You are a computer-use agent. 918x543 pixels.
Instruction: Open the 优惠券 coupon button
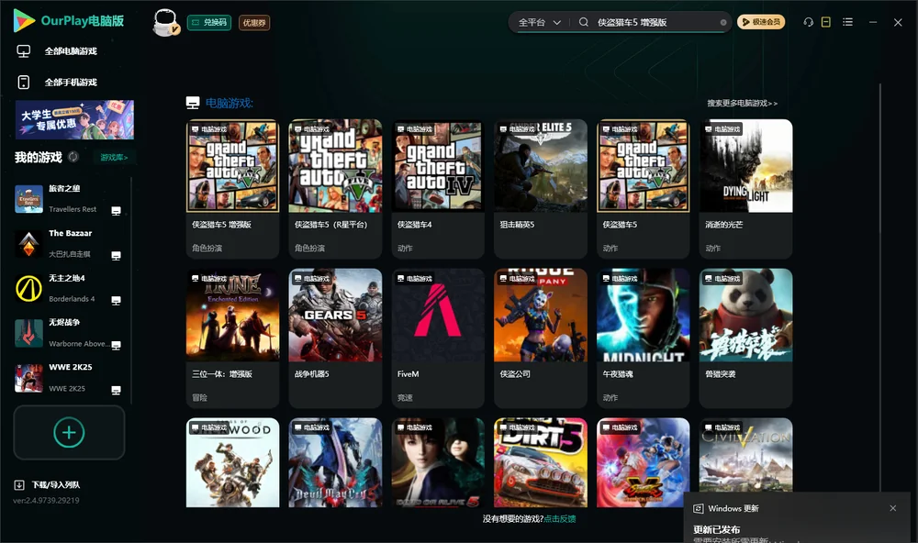(254, 23)
